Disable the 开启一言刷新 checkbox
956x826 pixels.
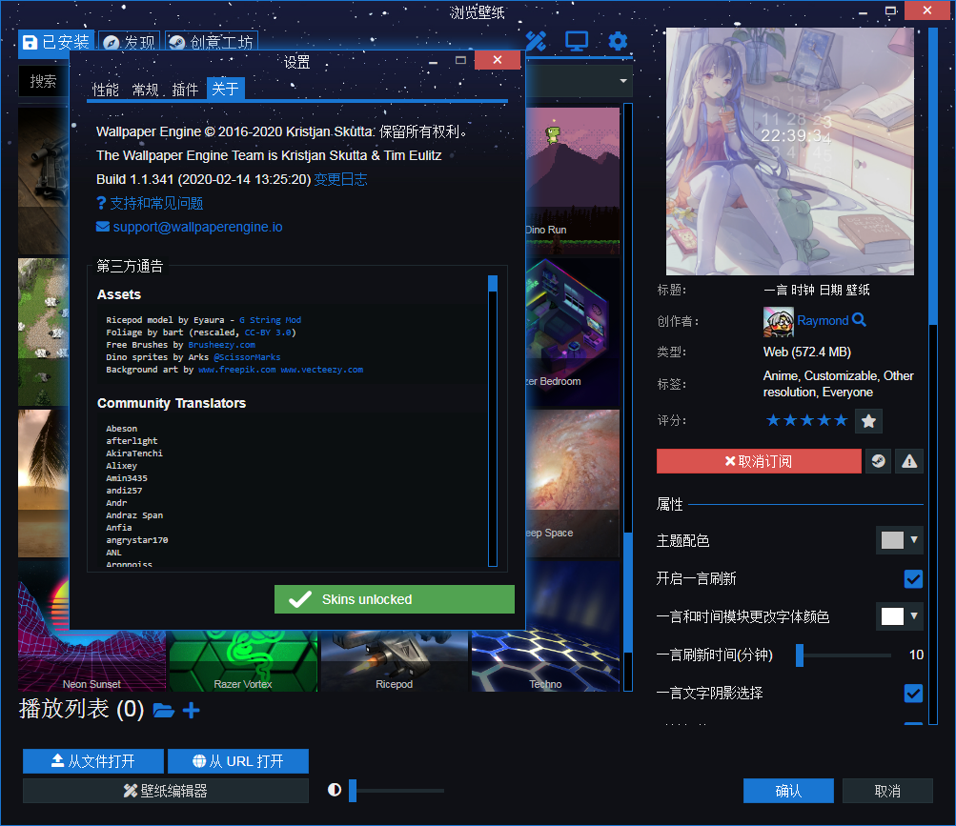[x=913, y=578]
